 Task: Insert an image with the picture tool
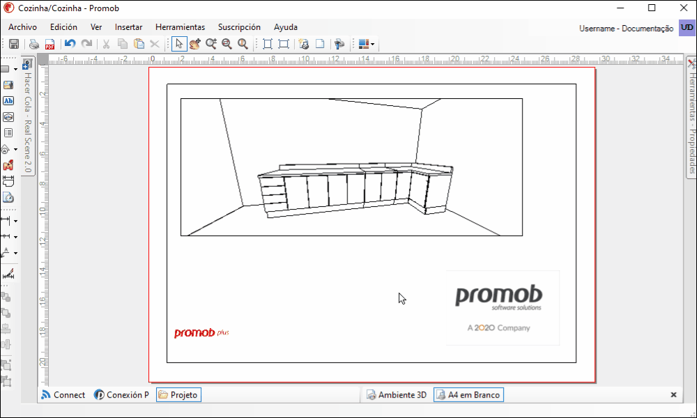pyautogui.click(x=8, y=85)
